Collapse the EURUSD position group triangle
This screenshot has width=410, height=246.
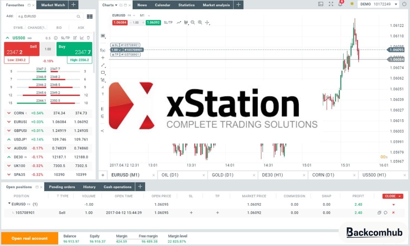click(9, 204)
